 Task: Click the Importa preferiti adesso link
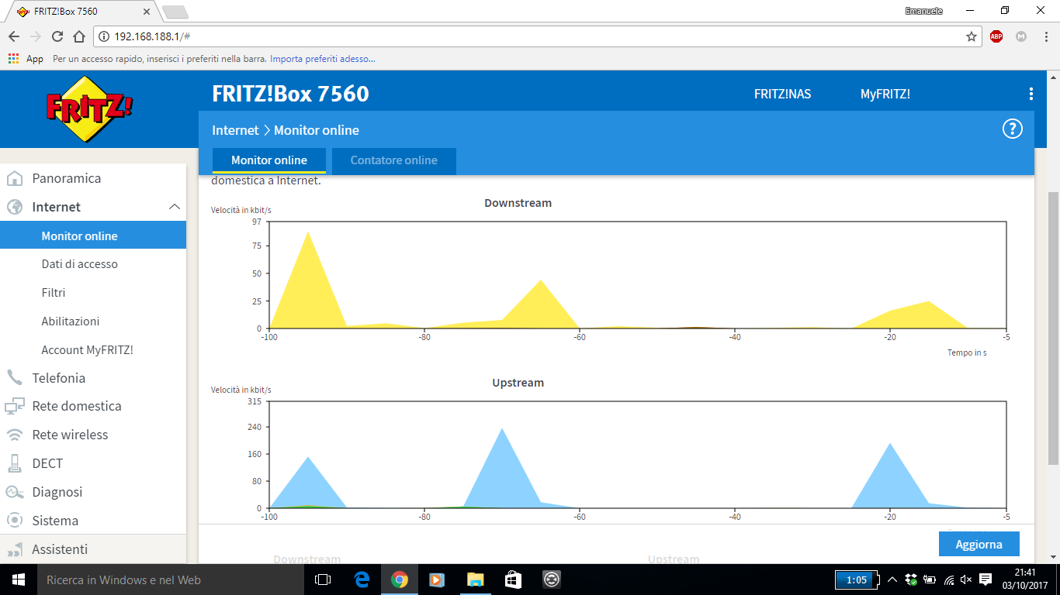(323, 59)
